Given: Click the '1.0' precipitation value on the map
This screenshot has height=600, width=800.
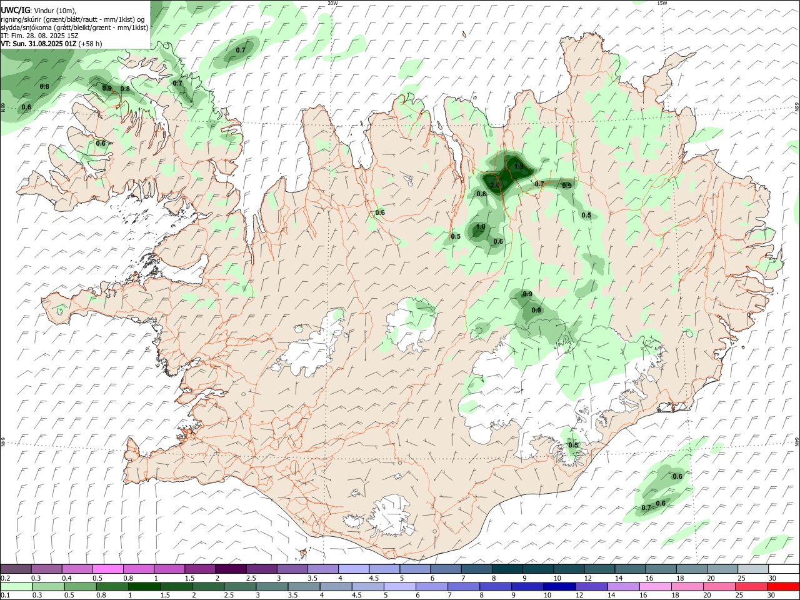Looking at the screenshot, I should pyautogui.click(x=481, y=227).
